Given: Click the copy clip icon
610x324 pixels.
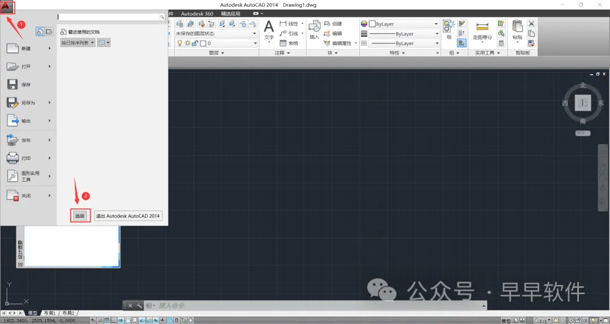Looking at the screenshot, I should (x=531, y=33).
